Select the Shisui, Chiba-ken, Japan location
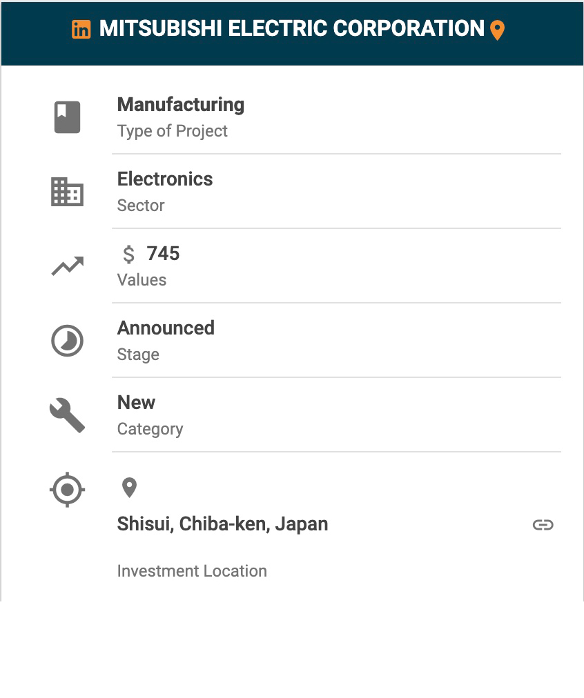The image size is (584, 698). [222, 524]
